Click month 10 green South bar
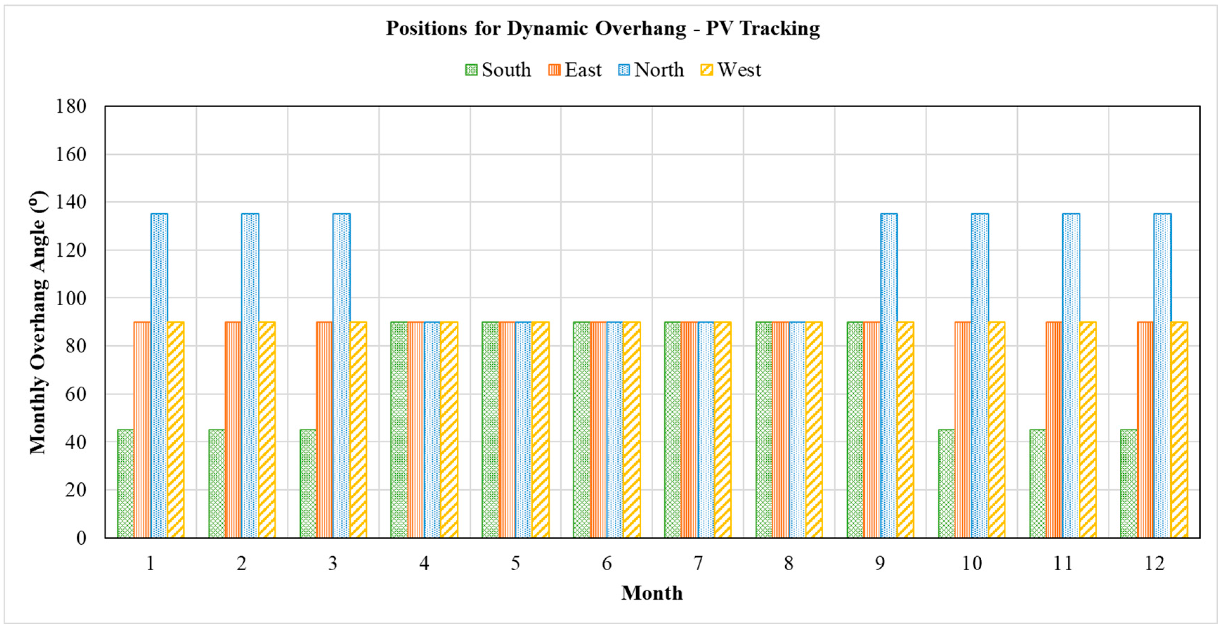The width and height of the screenshot is (1222, 631). 947,483
